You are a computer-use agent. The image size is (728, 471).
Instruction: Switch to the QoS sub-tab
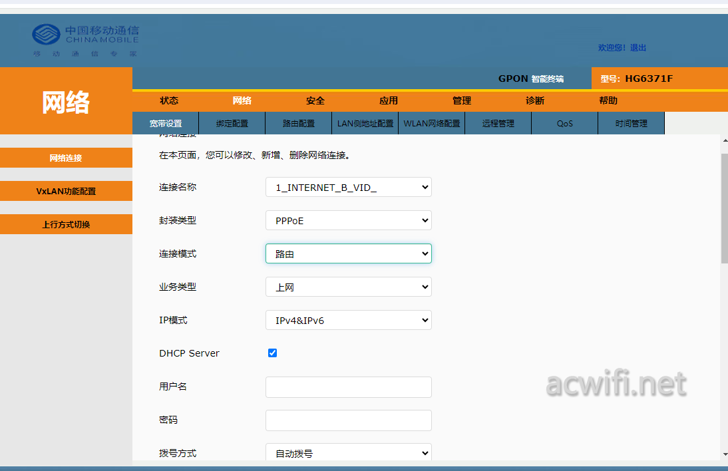564,124
